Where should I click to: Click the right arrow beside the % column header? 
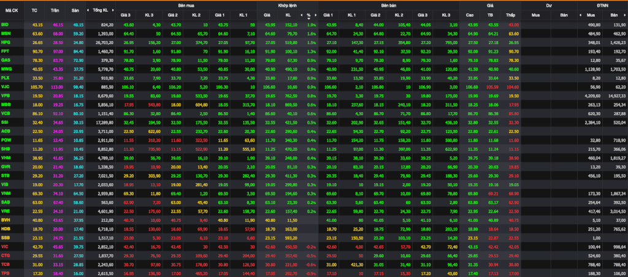click(x=316, y=15)
